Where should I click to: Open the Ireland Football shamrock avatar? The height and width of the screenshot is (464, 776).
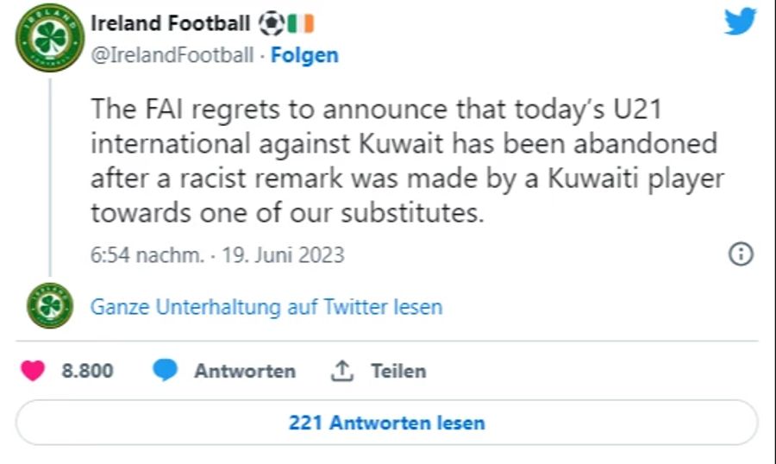click(x=50, y=38)
